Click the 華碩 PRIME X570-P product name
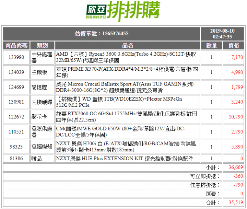 127,72
